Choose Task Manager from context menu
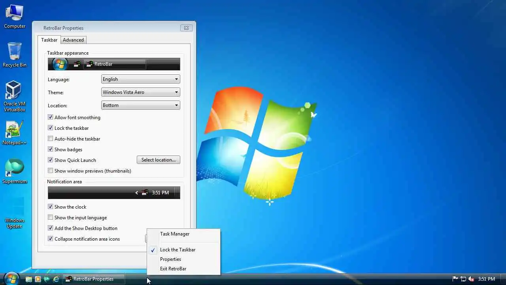The width and height of the screenshot is (506, 285). [x=183, y=234]
